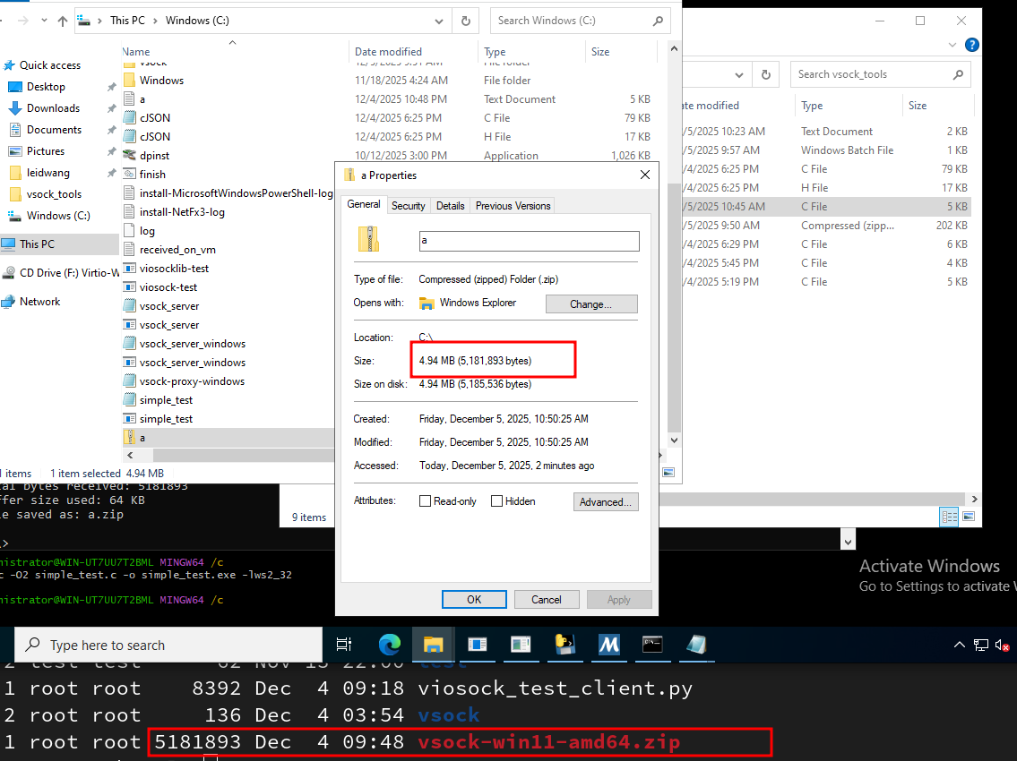Click horizontal scrollbar left arrow

tap(130, 456)
